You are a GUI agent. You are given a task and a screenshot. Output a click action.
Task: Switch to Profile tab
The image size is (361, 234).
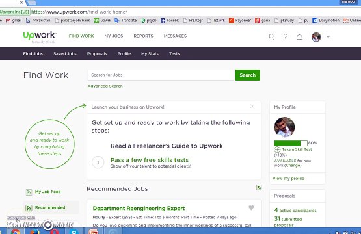124,53
